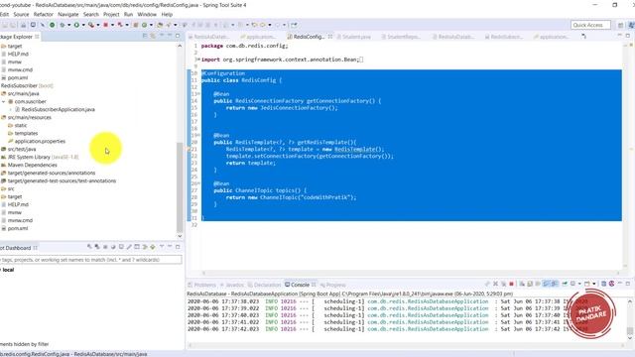Image resolution: width=635 pixels, height=357 pixels.
Task: Open the Window menu
Action: click(x=147, y=14)
